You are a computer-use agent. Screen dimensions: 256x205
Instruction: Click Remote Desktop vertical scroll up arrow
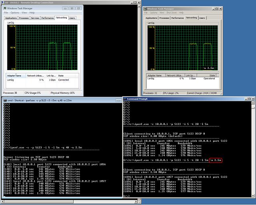pos(139,6)
